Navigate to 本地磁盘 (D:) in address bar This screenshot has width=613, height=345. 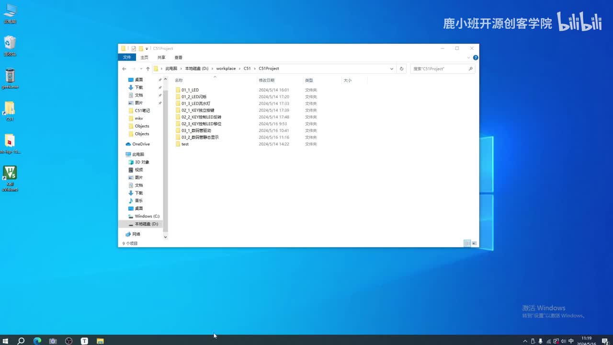click(197, 69)
